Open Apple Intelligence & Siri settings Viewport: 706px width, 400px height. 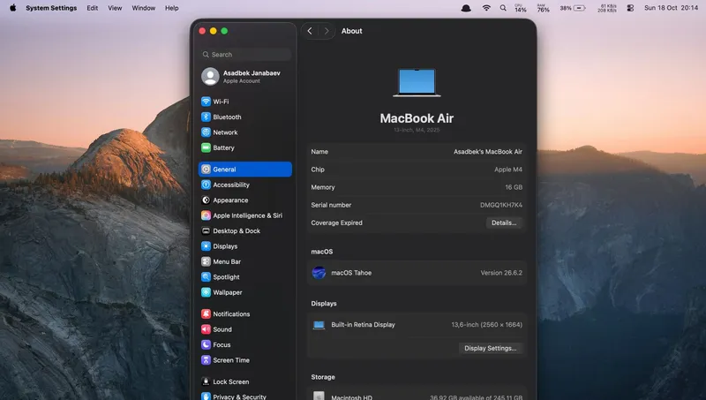tap(245, 215)
